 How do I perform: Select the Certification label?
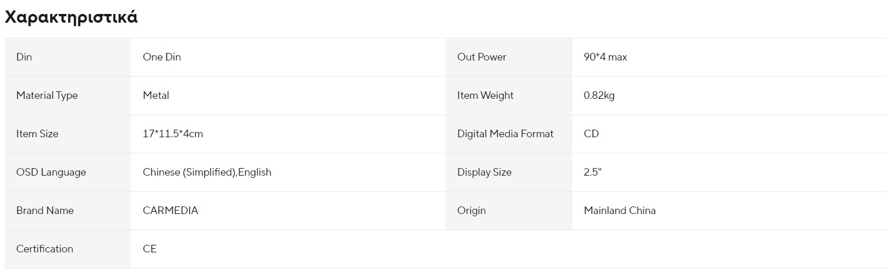45,249
